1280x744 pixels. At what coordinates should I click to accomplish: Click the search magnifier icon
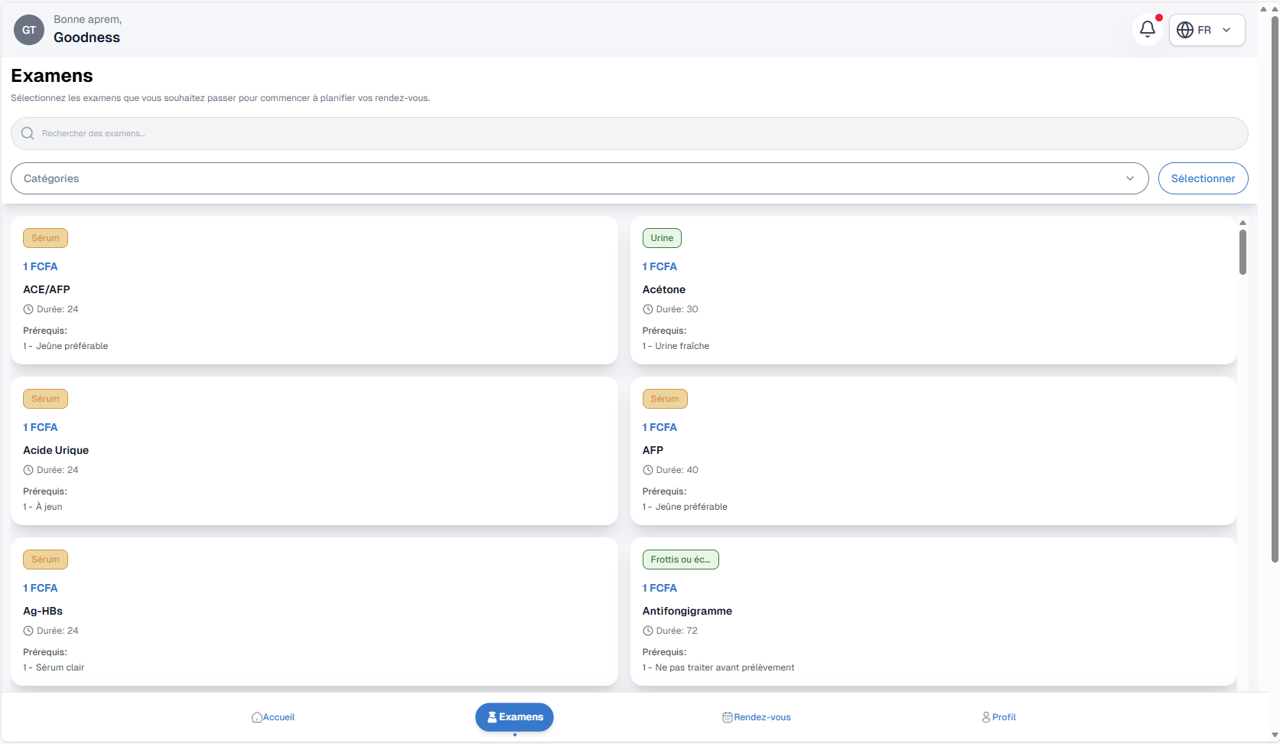click(x=28, y=133)
